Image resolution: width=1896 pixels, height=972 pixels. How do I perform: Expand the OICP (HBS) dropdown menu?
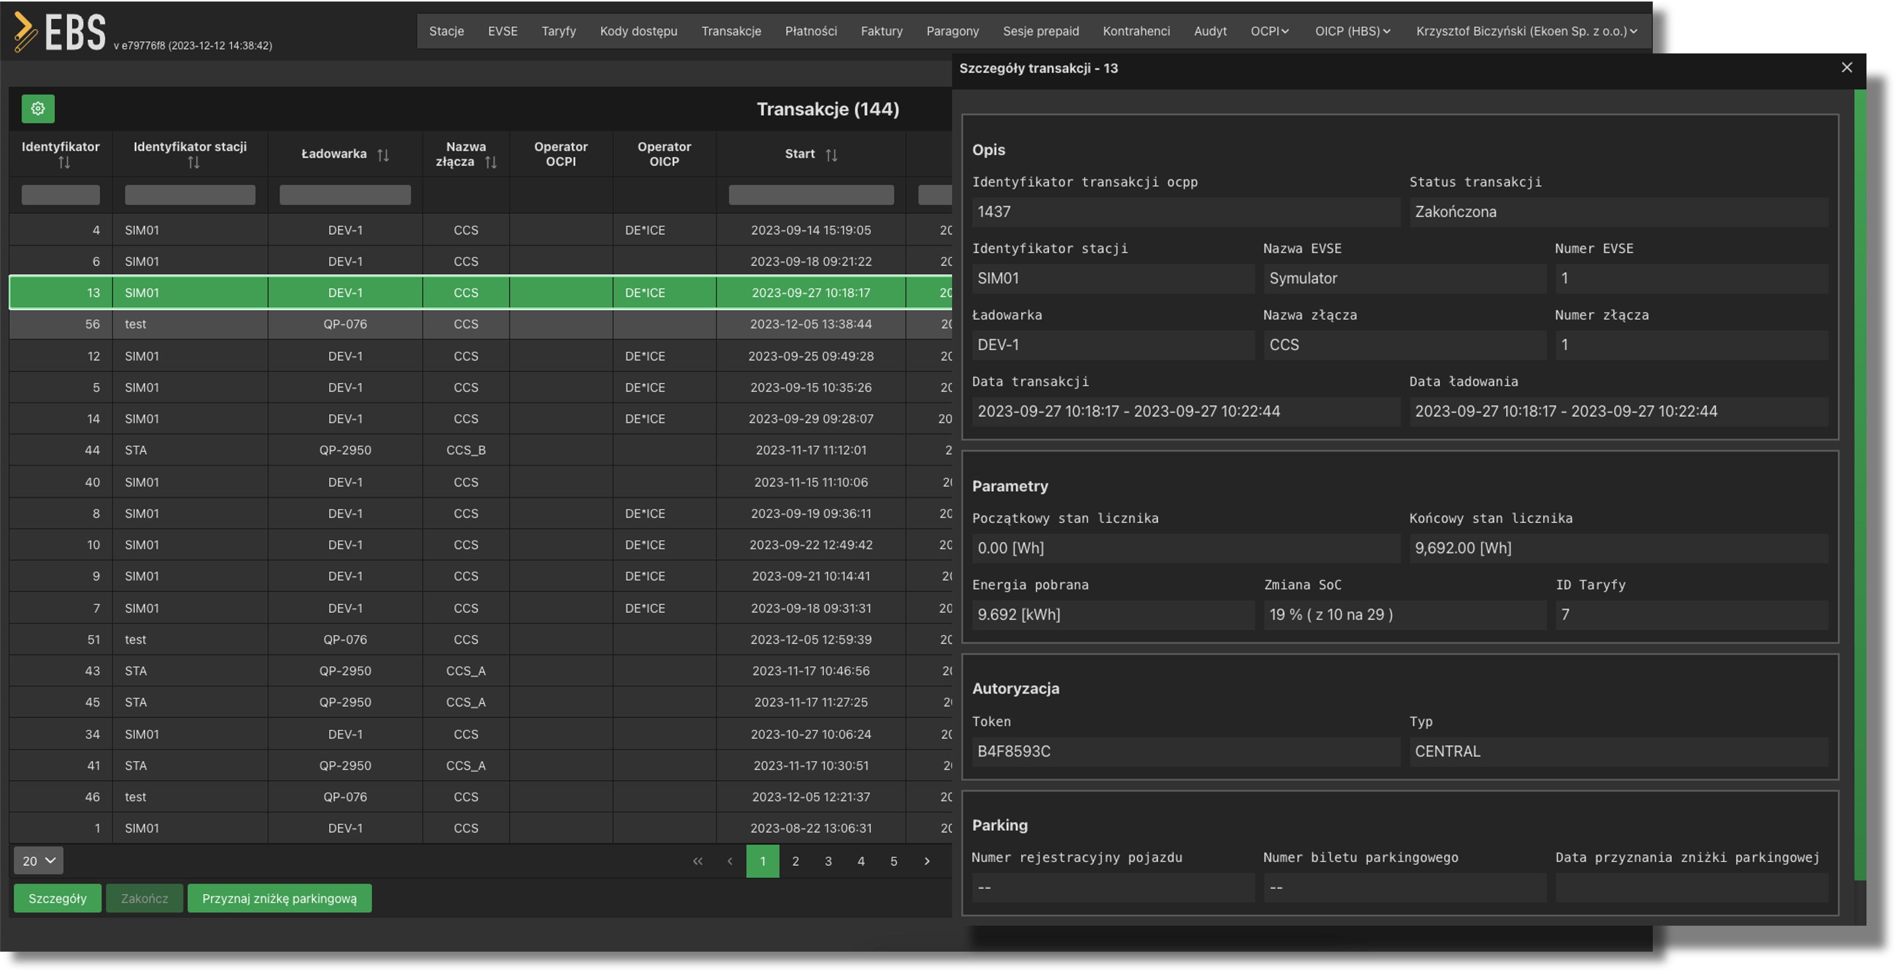tap(1352, 31)
